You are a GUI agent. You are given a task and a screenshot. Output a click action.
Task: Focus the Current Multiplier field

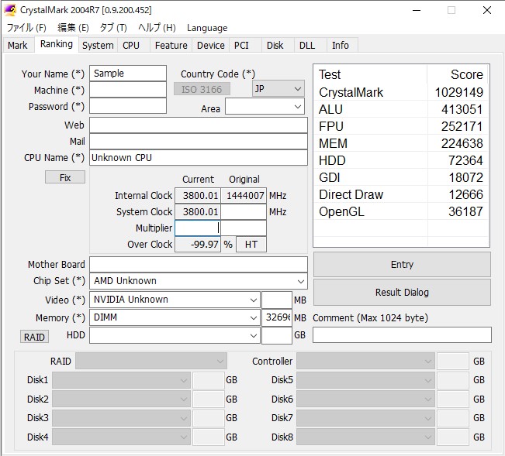tap(198, 228)
